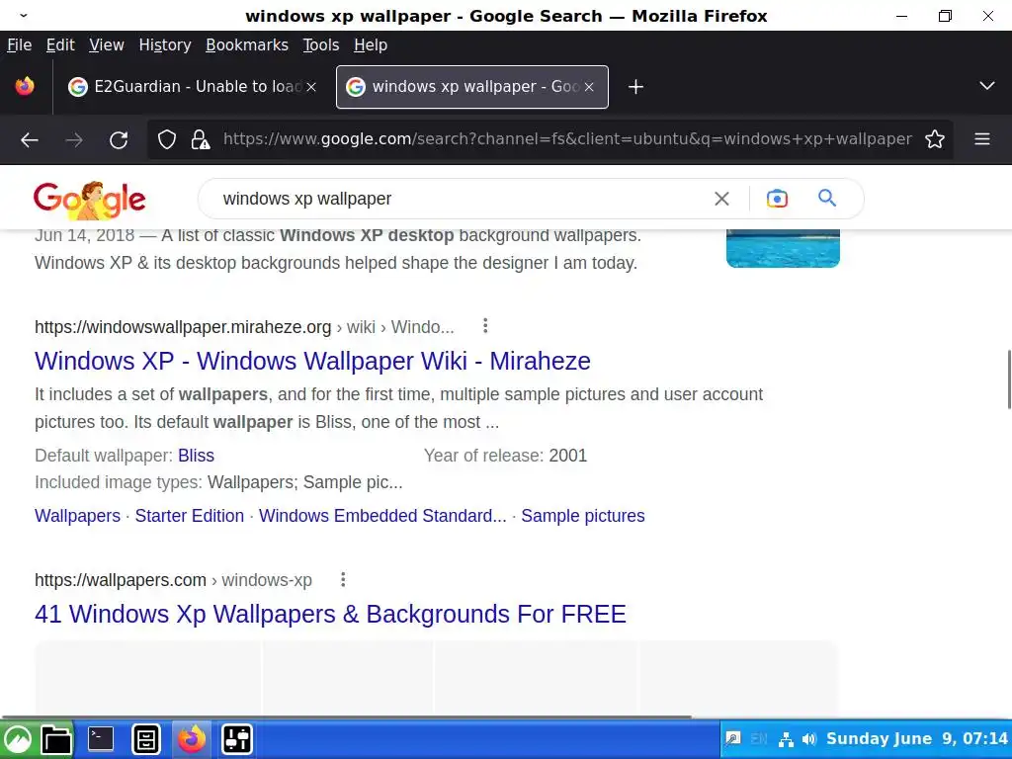Open the clock showing Sunday June 9
1012x759 pixels.
[916, 739]
